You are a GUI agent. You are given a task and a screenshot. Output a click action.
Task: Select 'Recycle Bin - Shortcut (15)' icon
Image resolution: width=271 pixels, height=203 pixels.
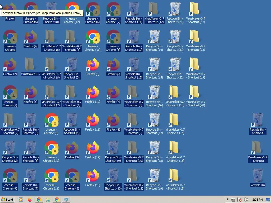[x=154, y=68]
